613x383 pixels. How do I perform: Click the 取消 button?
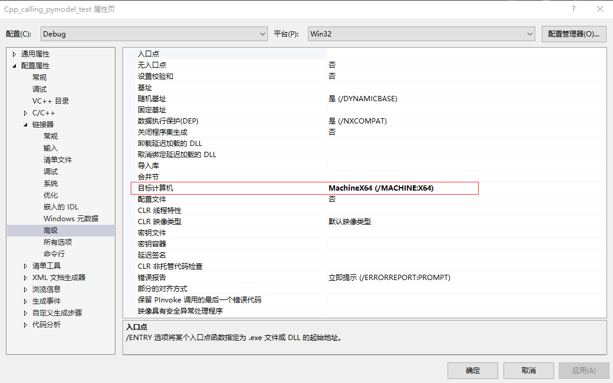[x=529, y=371]
